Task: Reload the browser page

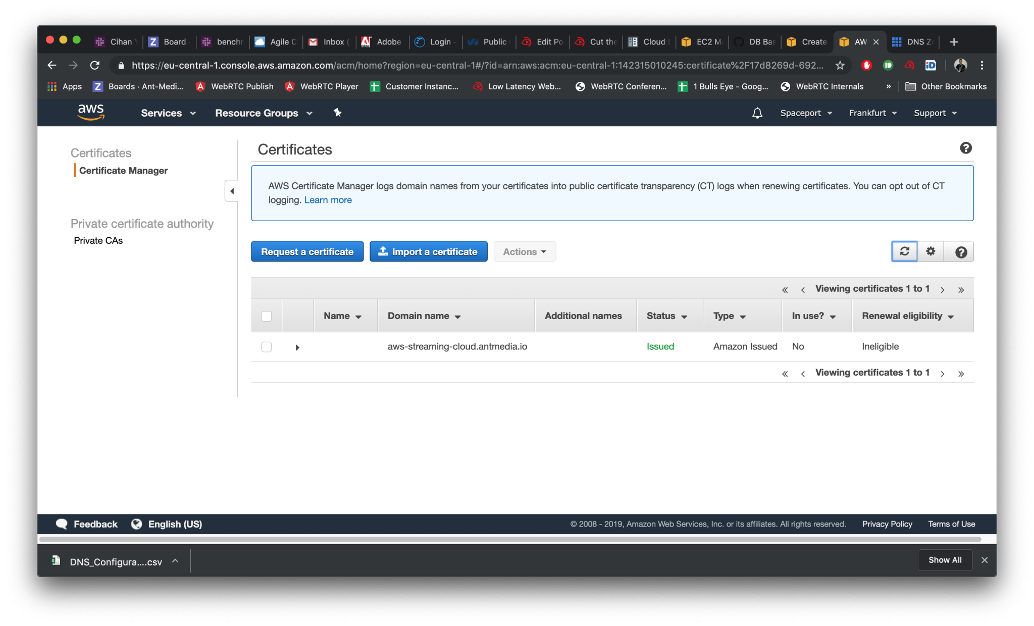Action: point(94,65)
